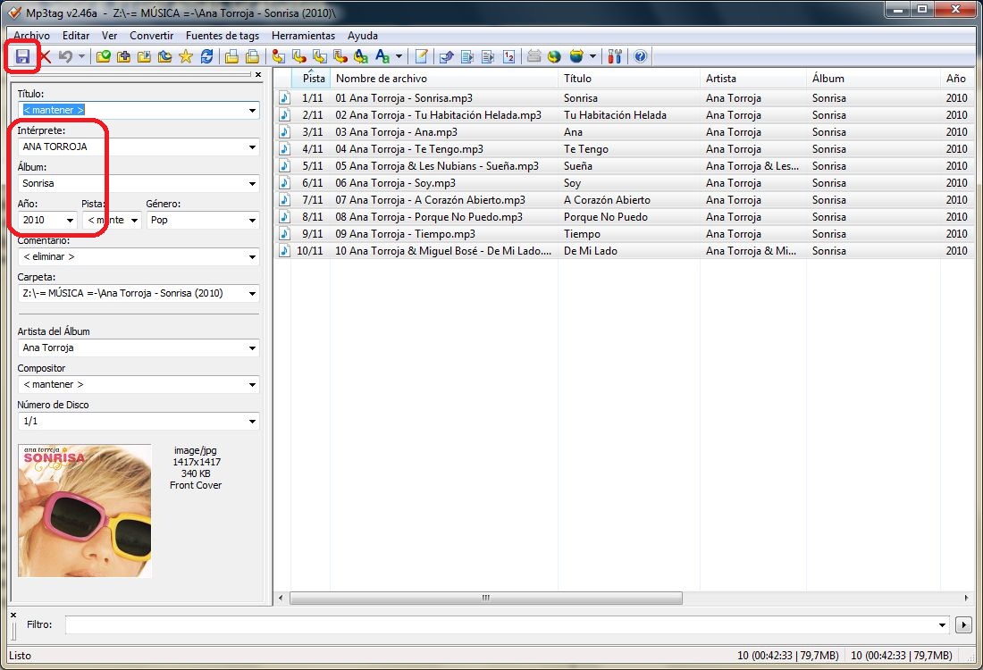The image size is (983, 670).
Task: Expand the Álbum field dropdown
Action: click(252, 184)
